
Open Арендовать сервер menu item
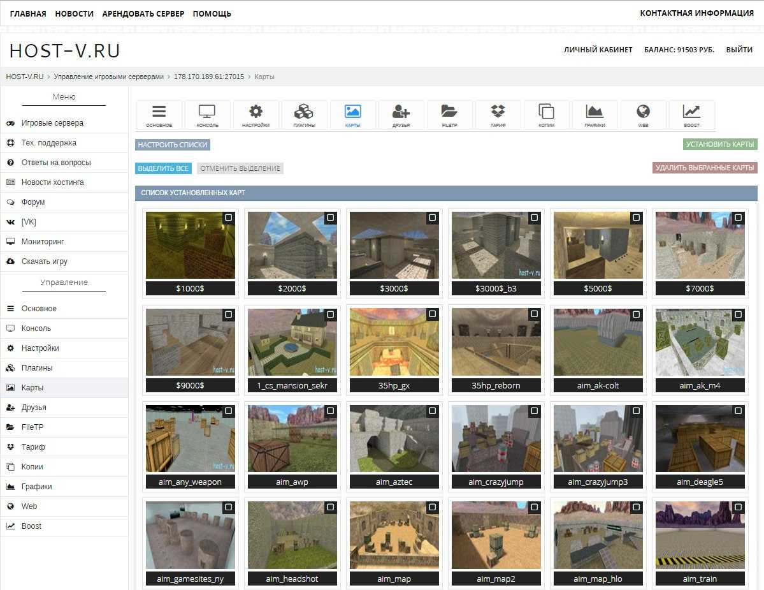click(x=143, y=13)
